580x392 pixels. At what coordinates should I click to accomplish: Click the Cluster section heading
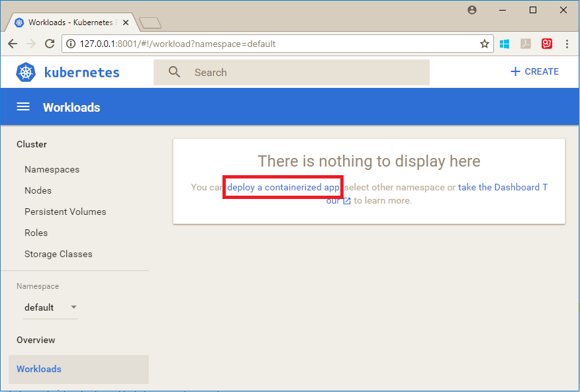pyautogui.click(x=32, y=145)
